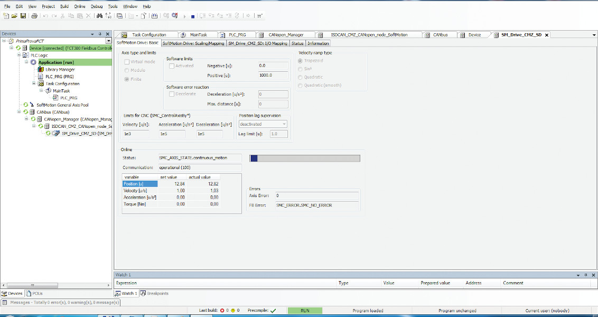Screen dimensions: 598x317
Task: Click the axis position progress bar
Action: coord(304,158)
